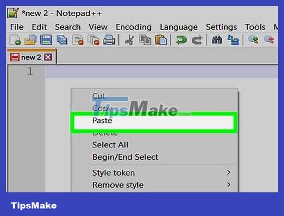Expand the Remove style submenu arrow

point(228,185)
